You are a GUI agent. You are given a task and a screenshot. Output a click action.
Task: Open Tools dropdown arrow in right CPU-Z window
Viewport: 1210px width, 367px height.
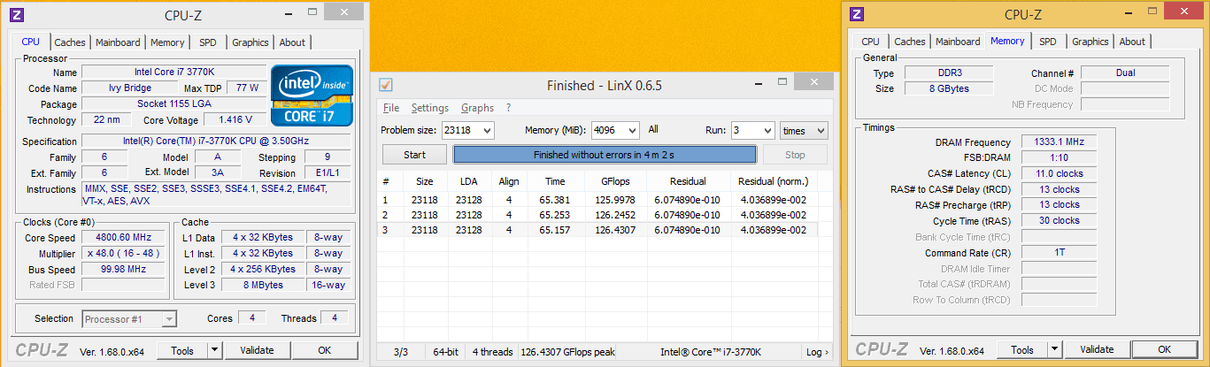click(1055, 349)
